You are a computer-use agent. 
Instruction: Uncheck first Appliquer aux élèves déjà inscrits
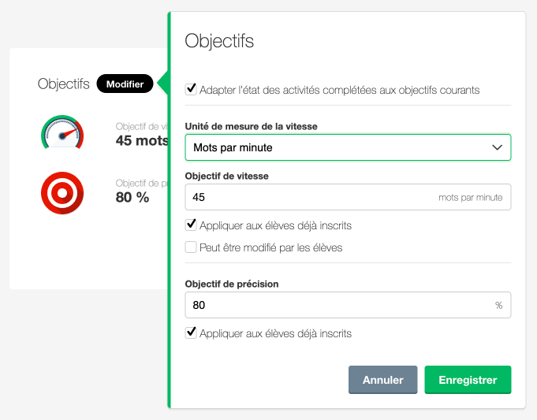(191, 225)
